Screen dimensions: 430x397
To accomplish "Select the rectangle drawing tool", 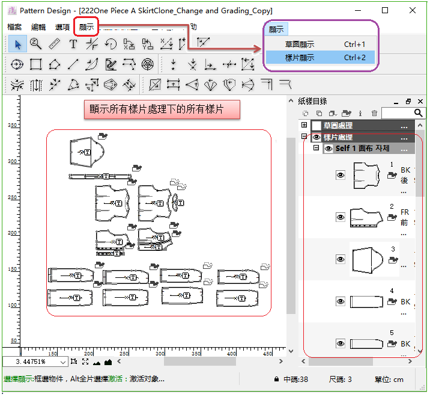I will [36, 64].
